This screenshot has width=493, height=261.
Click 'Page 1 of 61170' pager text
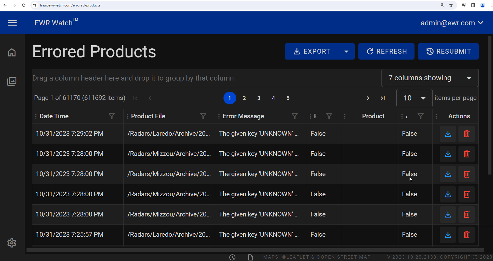pos(80,98)
